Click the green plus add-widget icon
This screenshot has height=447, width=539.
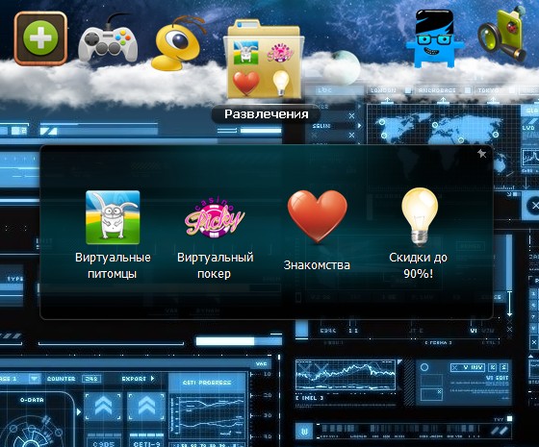(x=40, y=38)
